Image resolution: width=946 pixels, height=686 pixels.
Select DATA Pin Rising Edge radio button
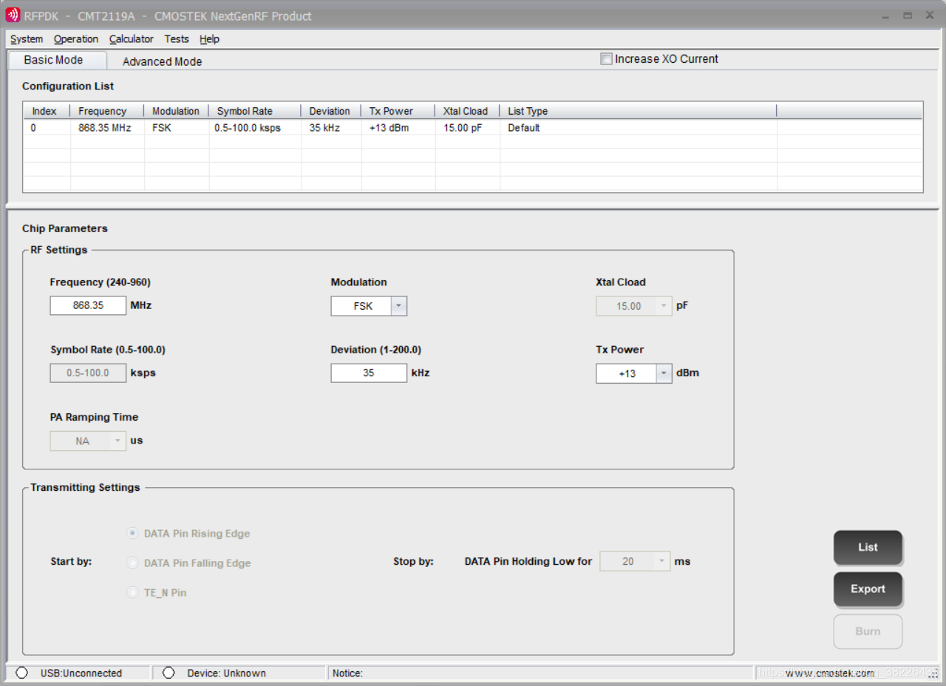(132, 533)
